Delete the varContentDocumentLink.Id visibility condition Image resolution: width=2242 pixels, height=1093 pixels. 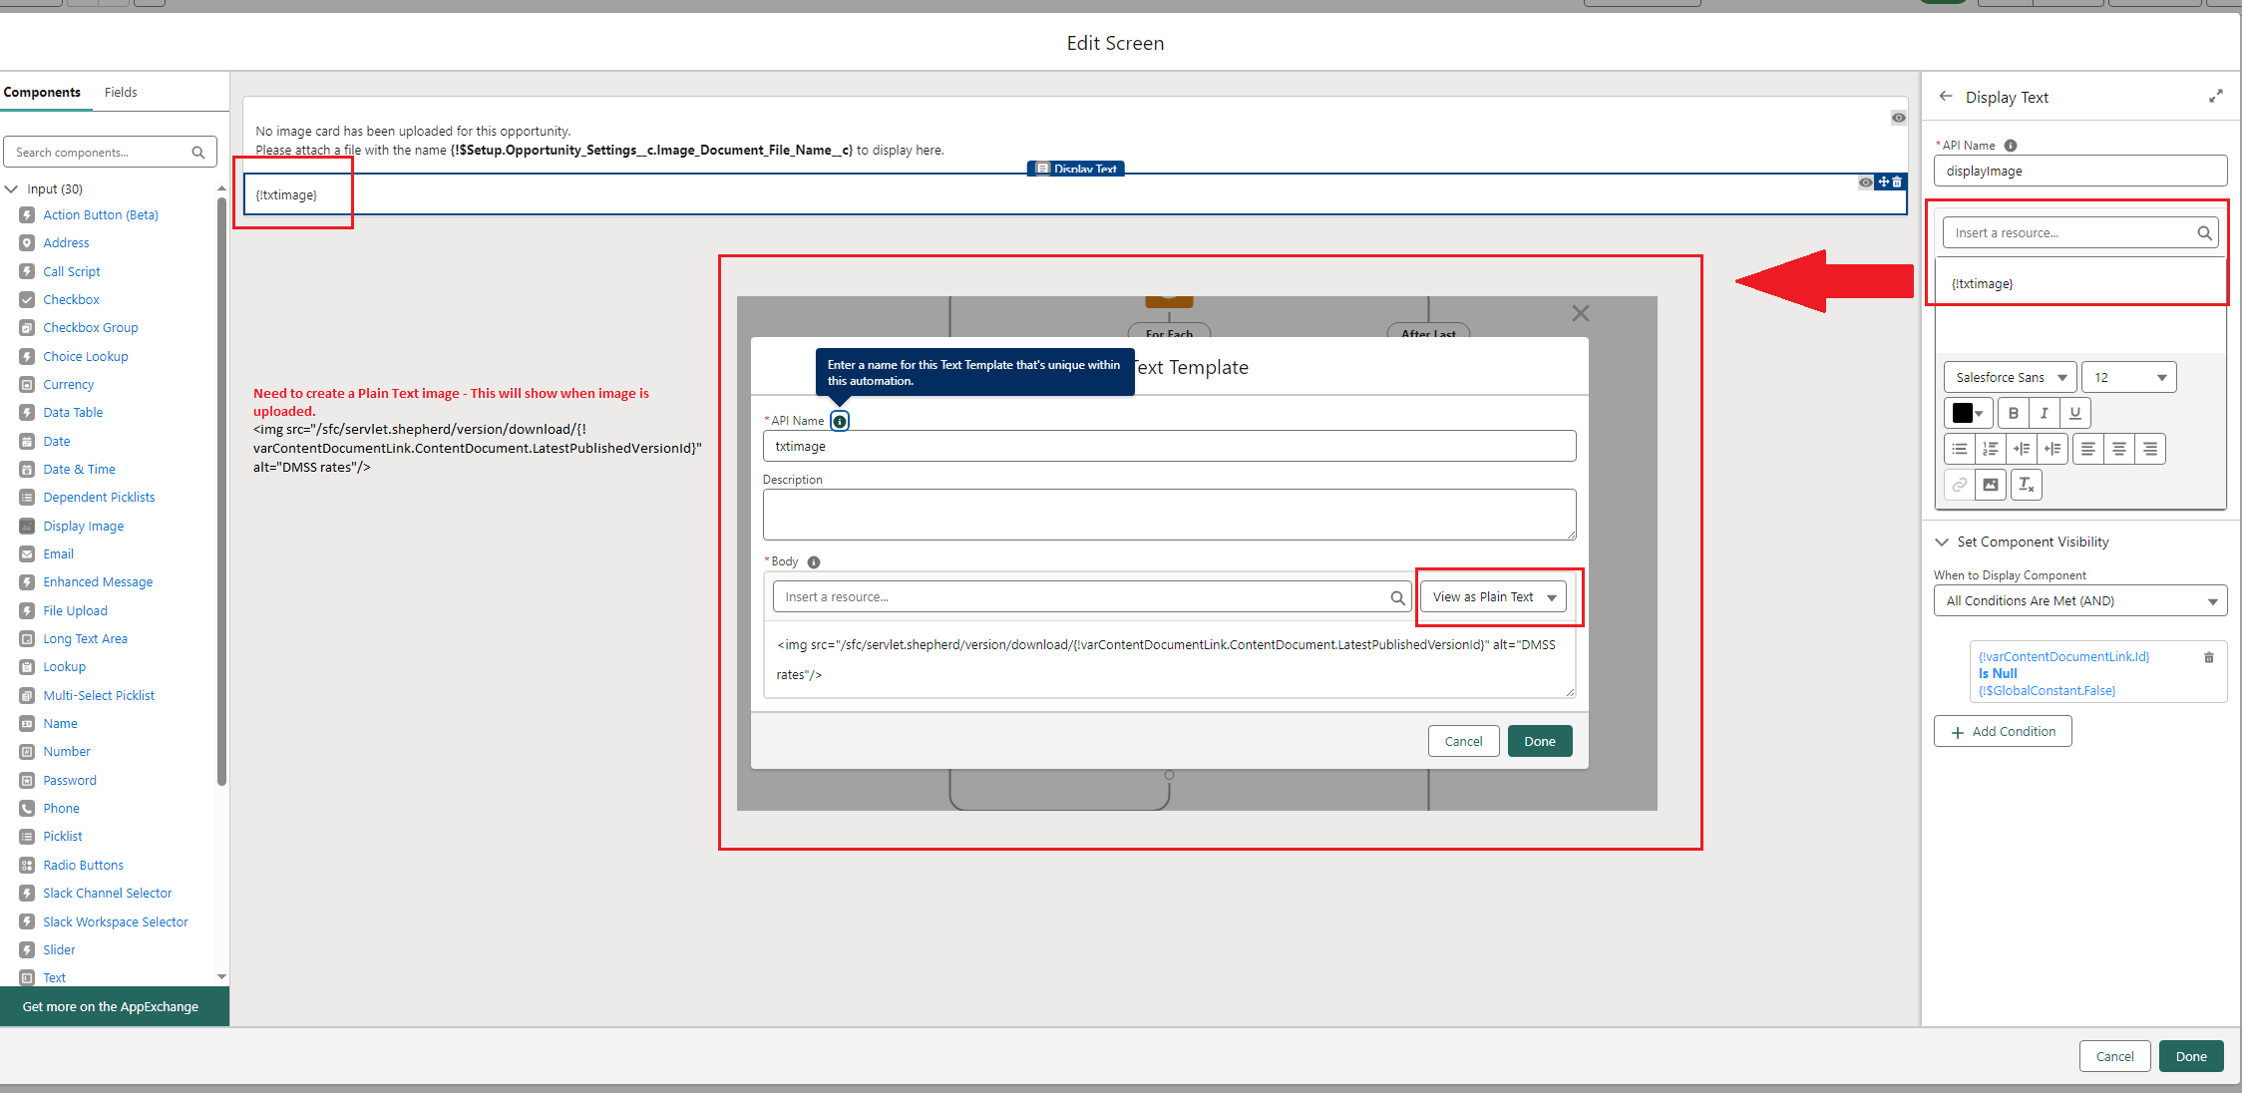click(x=2208, y=657)
